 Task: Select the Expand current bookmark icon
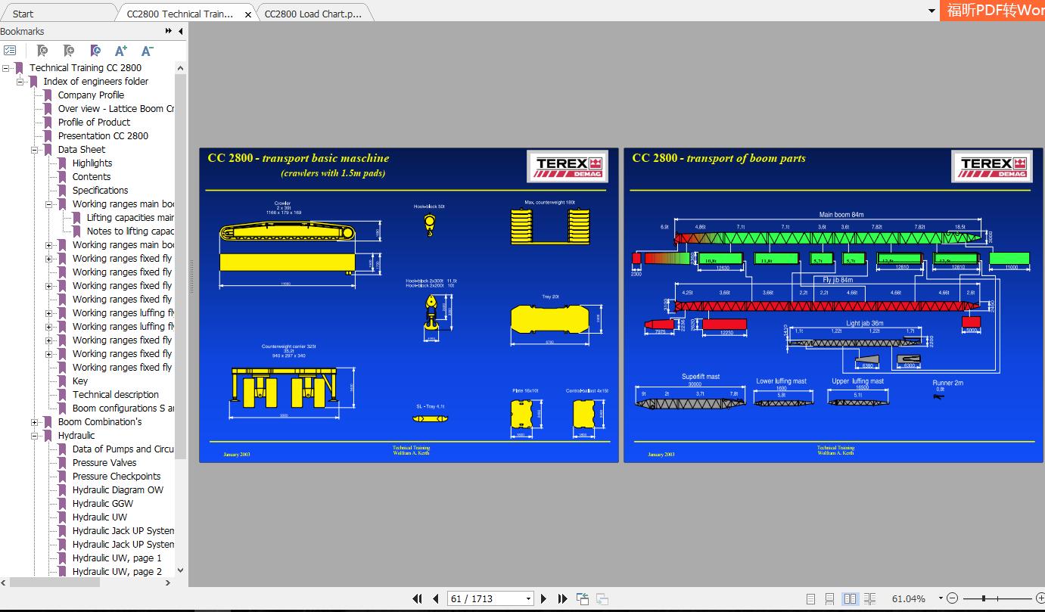[95, 50]
